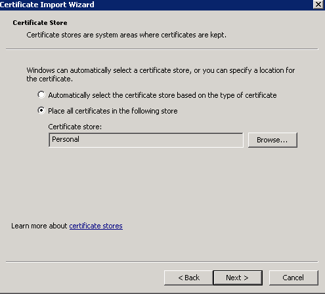Continue with the Next > button

click(x=238, y=278)
